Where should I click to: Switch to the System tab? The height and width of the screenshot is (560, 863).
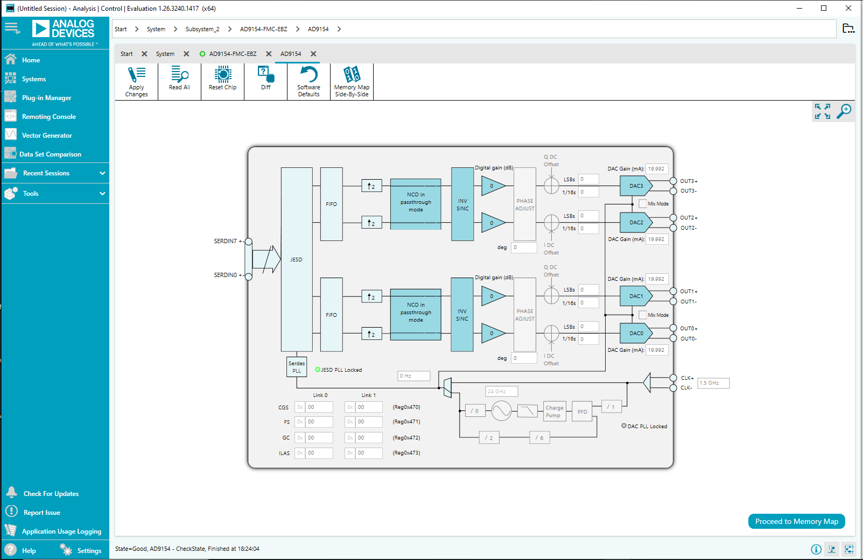click(x=165, y=54)
